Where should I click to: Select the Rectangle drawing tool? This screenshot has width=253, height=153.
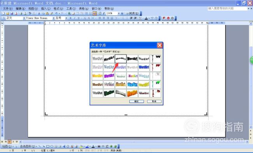[48, 146]
